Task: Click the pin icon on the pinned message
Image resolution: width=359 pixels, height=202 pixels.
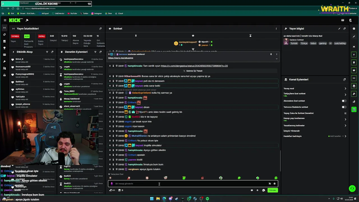Action: point(271,54)
